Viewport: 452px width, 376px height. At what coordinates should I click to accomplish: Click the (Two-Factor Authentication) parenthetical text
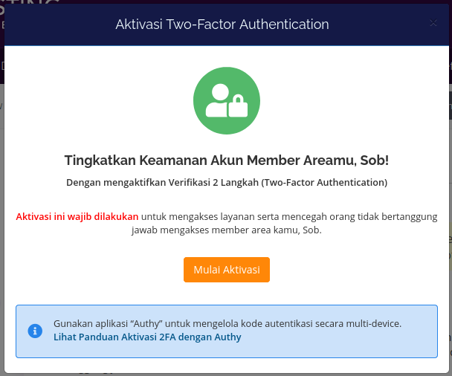[x=324, y=182]
